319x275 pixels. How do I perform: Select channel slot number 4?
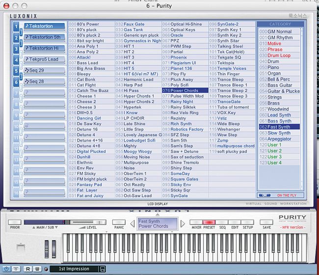[x=16, y=60]
